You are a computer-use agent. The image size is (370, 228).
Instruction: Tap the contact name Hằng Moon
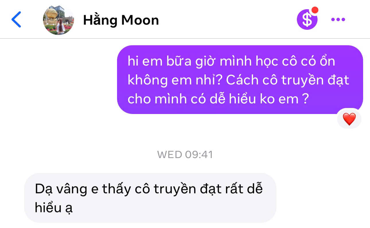click(x=121, y=20)
